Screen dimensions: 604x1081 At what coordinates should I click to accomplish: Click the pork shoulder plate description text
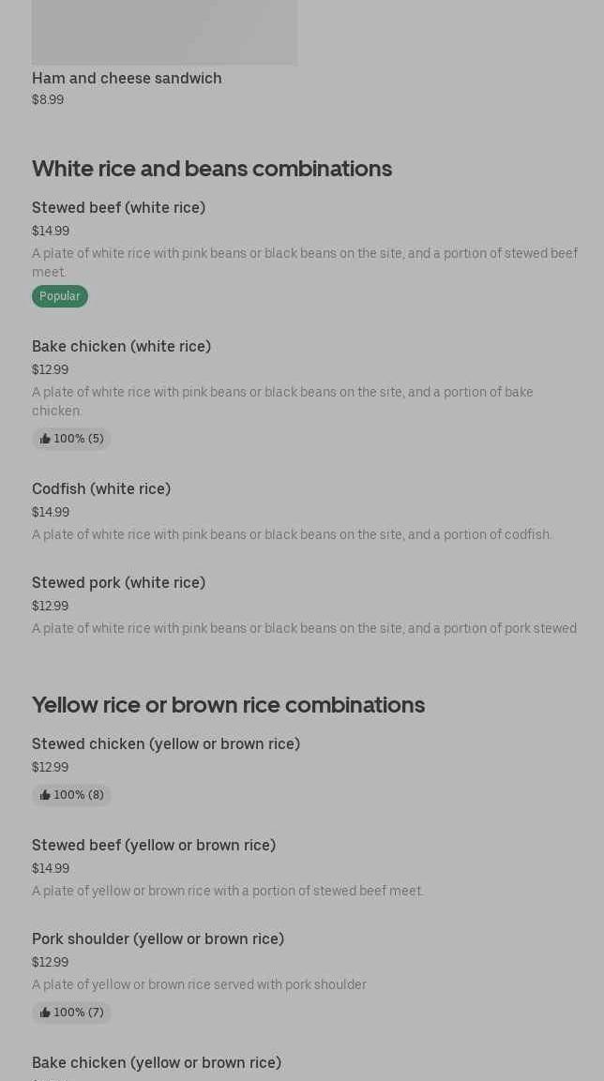point(199,985)
